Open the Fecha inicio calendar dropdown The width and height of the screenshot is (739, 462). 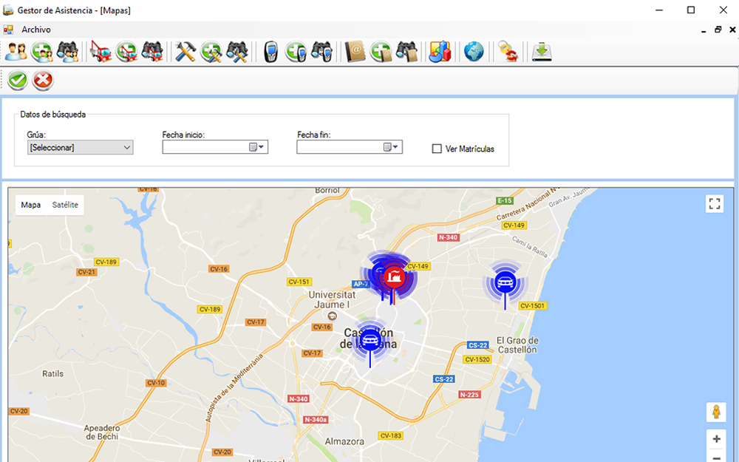(258, 147)
